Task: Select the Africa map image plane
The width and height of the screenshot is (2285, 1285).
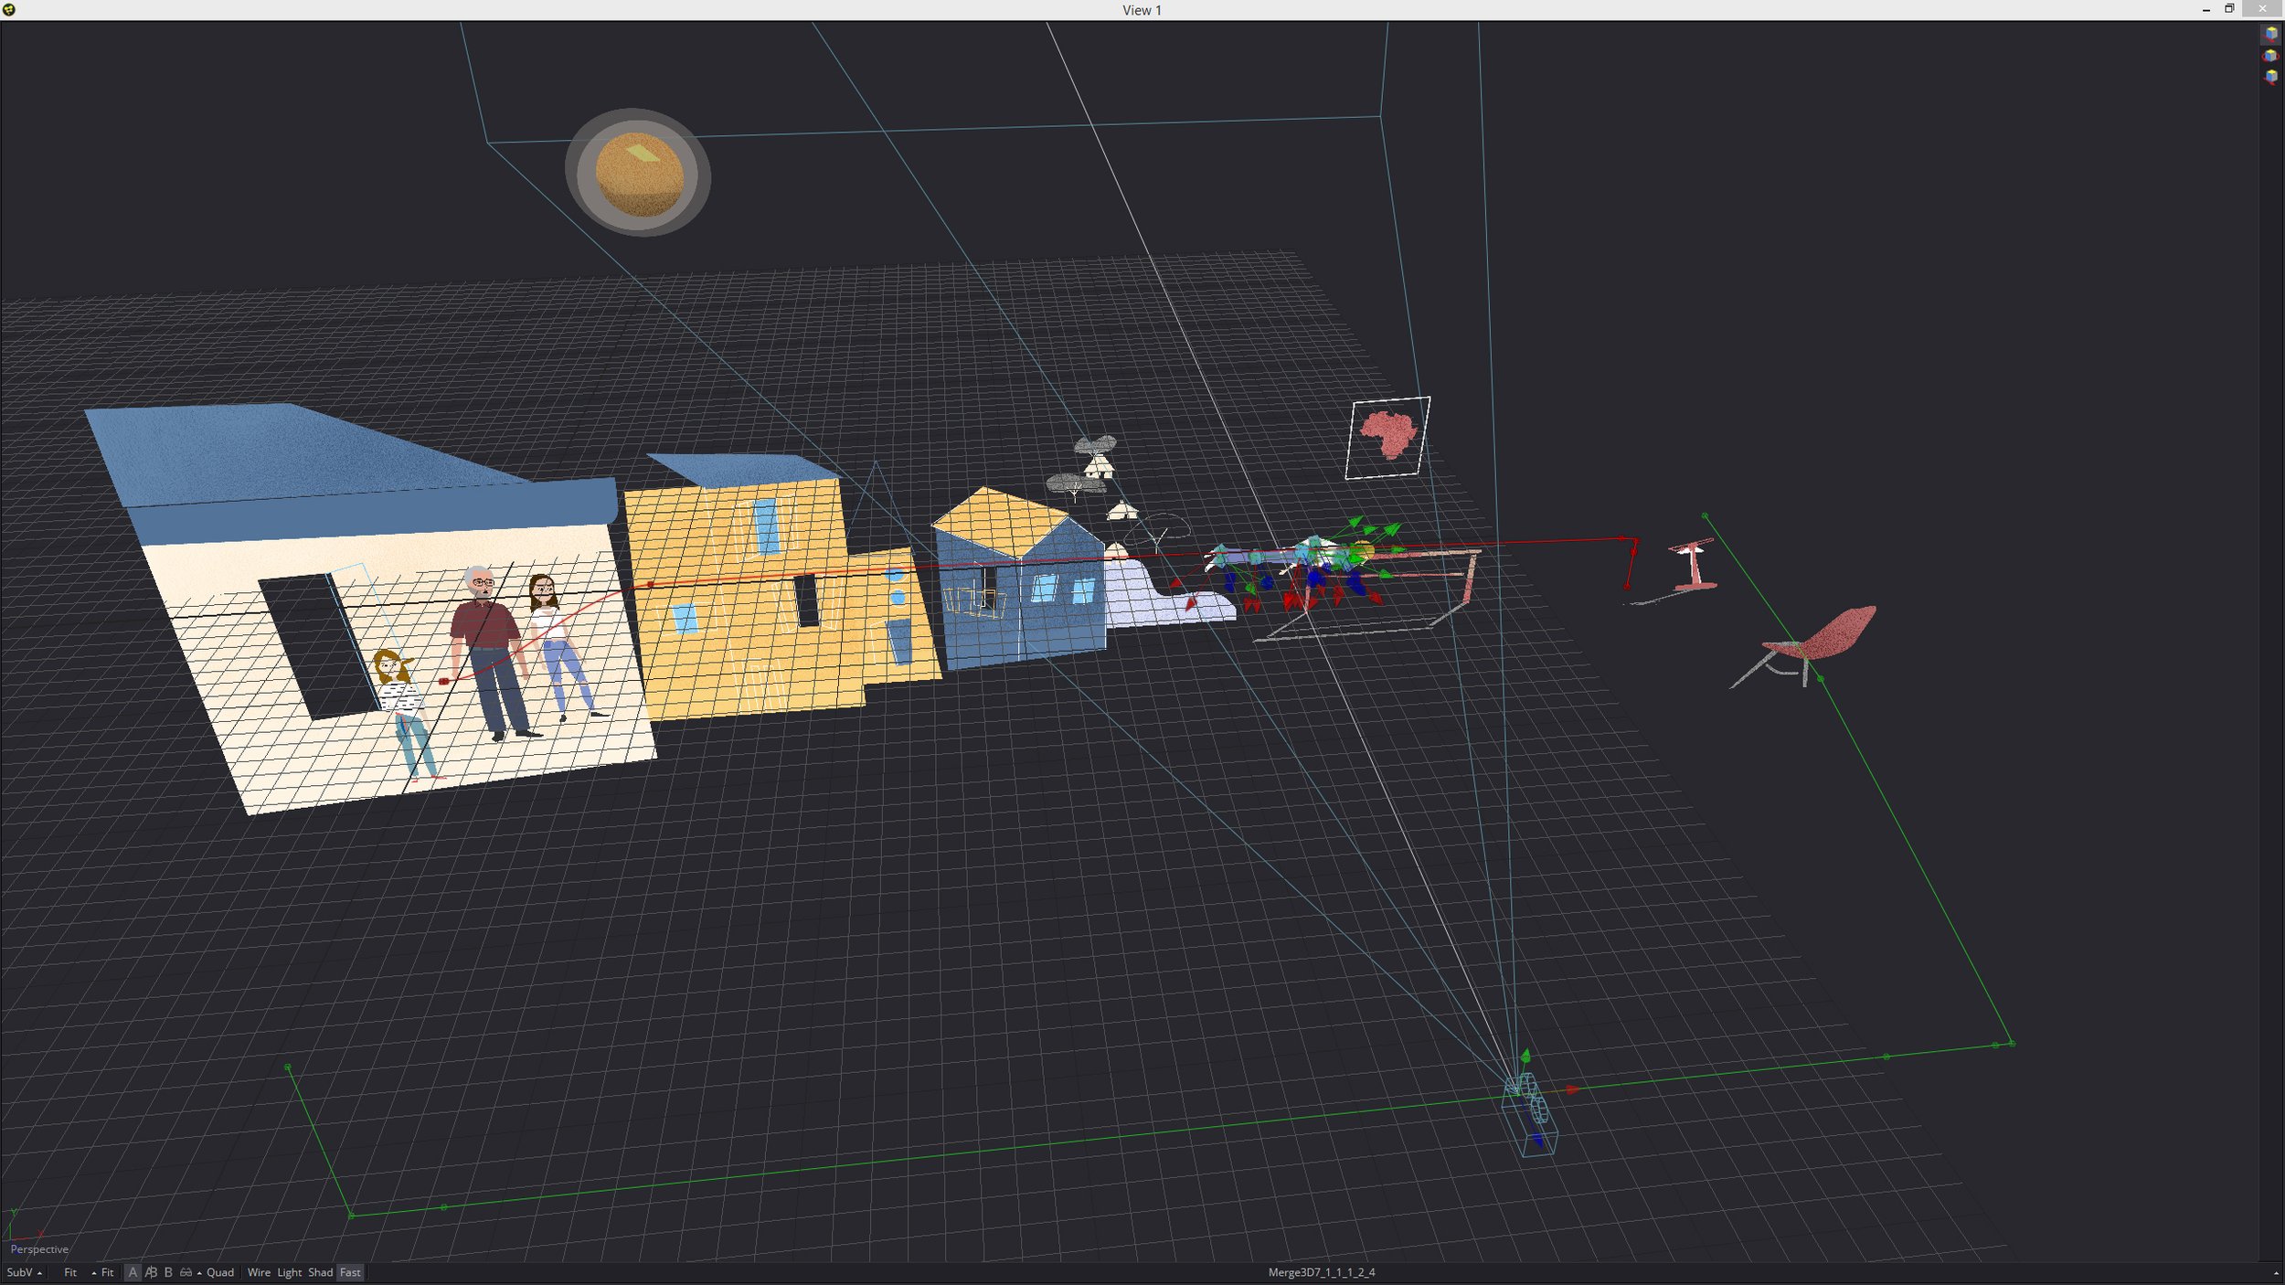Action: (x=1387, y=438)
